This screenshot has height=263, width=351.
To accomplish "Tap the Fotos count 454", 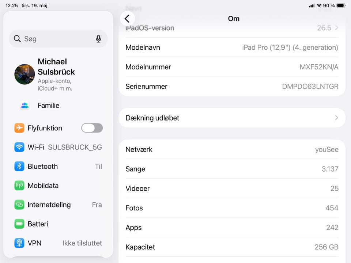I will click(332, 208).
